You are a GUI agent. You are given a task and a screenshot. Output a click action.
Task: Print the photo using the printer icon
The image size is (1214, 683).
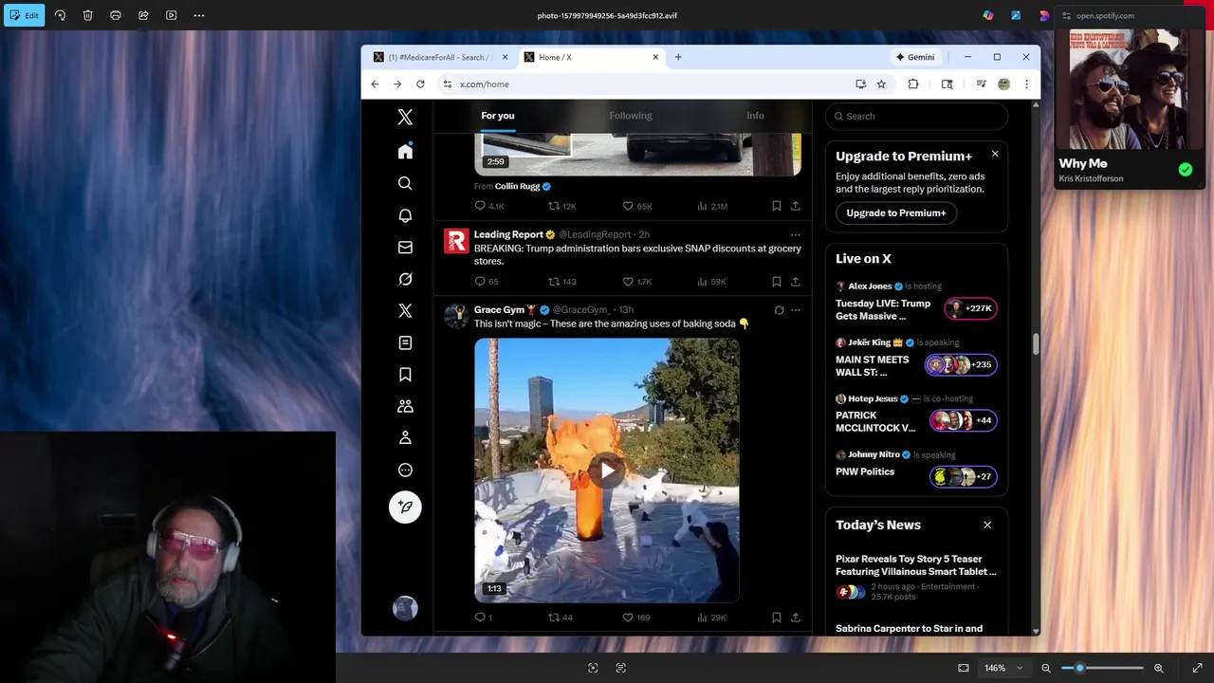116,15
